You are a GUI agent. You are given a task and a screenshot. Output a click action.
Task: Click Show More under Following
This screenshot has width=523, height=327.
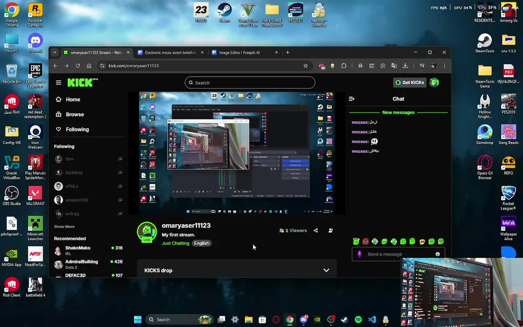pos(64,227)
